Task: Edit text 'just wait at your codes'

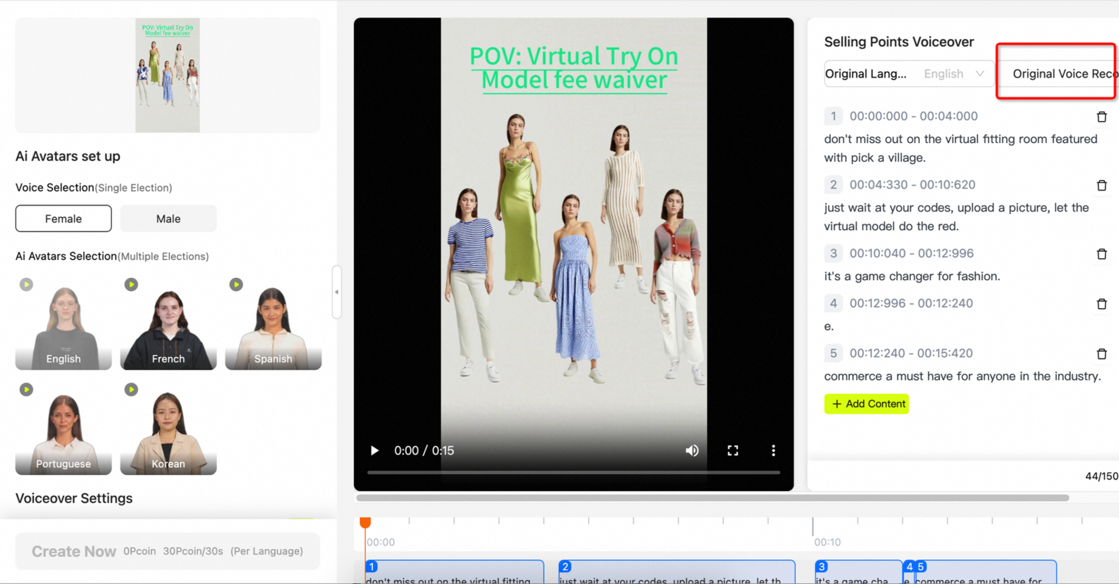Action: (x=957, y=217)
